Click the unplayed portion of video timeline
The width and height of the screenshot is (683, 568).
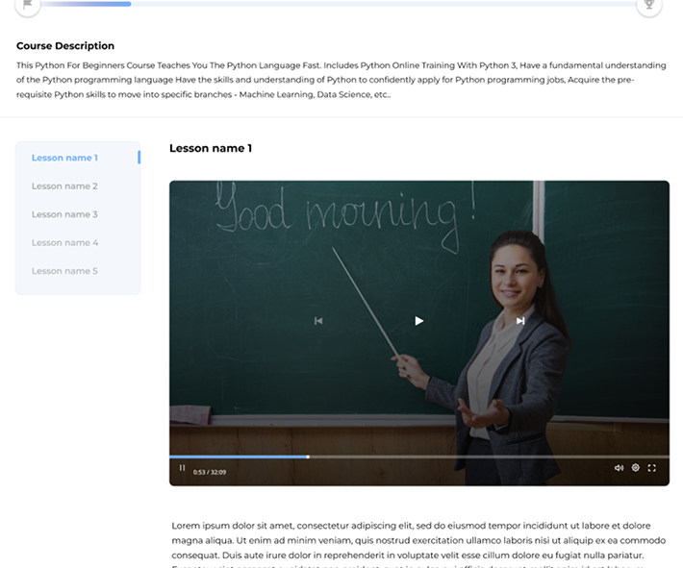coord(489,457)
